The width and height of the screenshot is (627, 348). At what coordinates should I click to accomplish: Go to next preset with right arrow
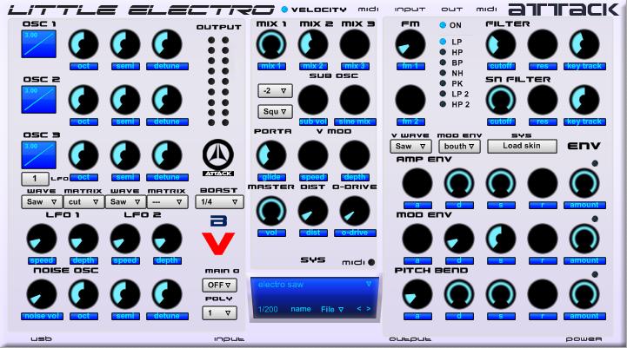click(x=369, y=309)
